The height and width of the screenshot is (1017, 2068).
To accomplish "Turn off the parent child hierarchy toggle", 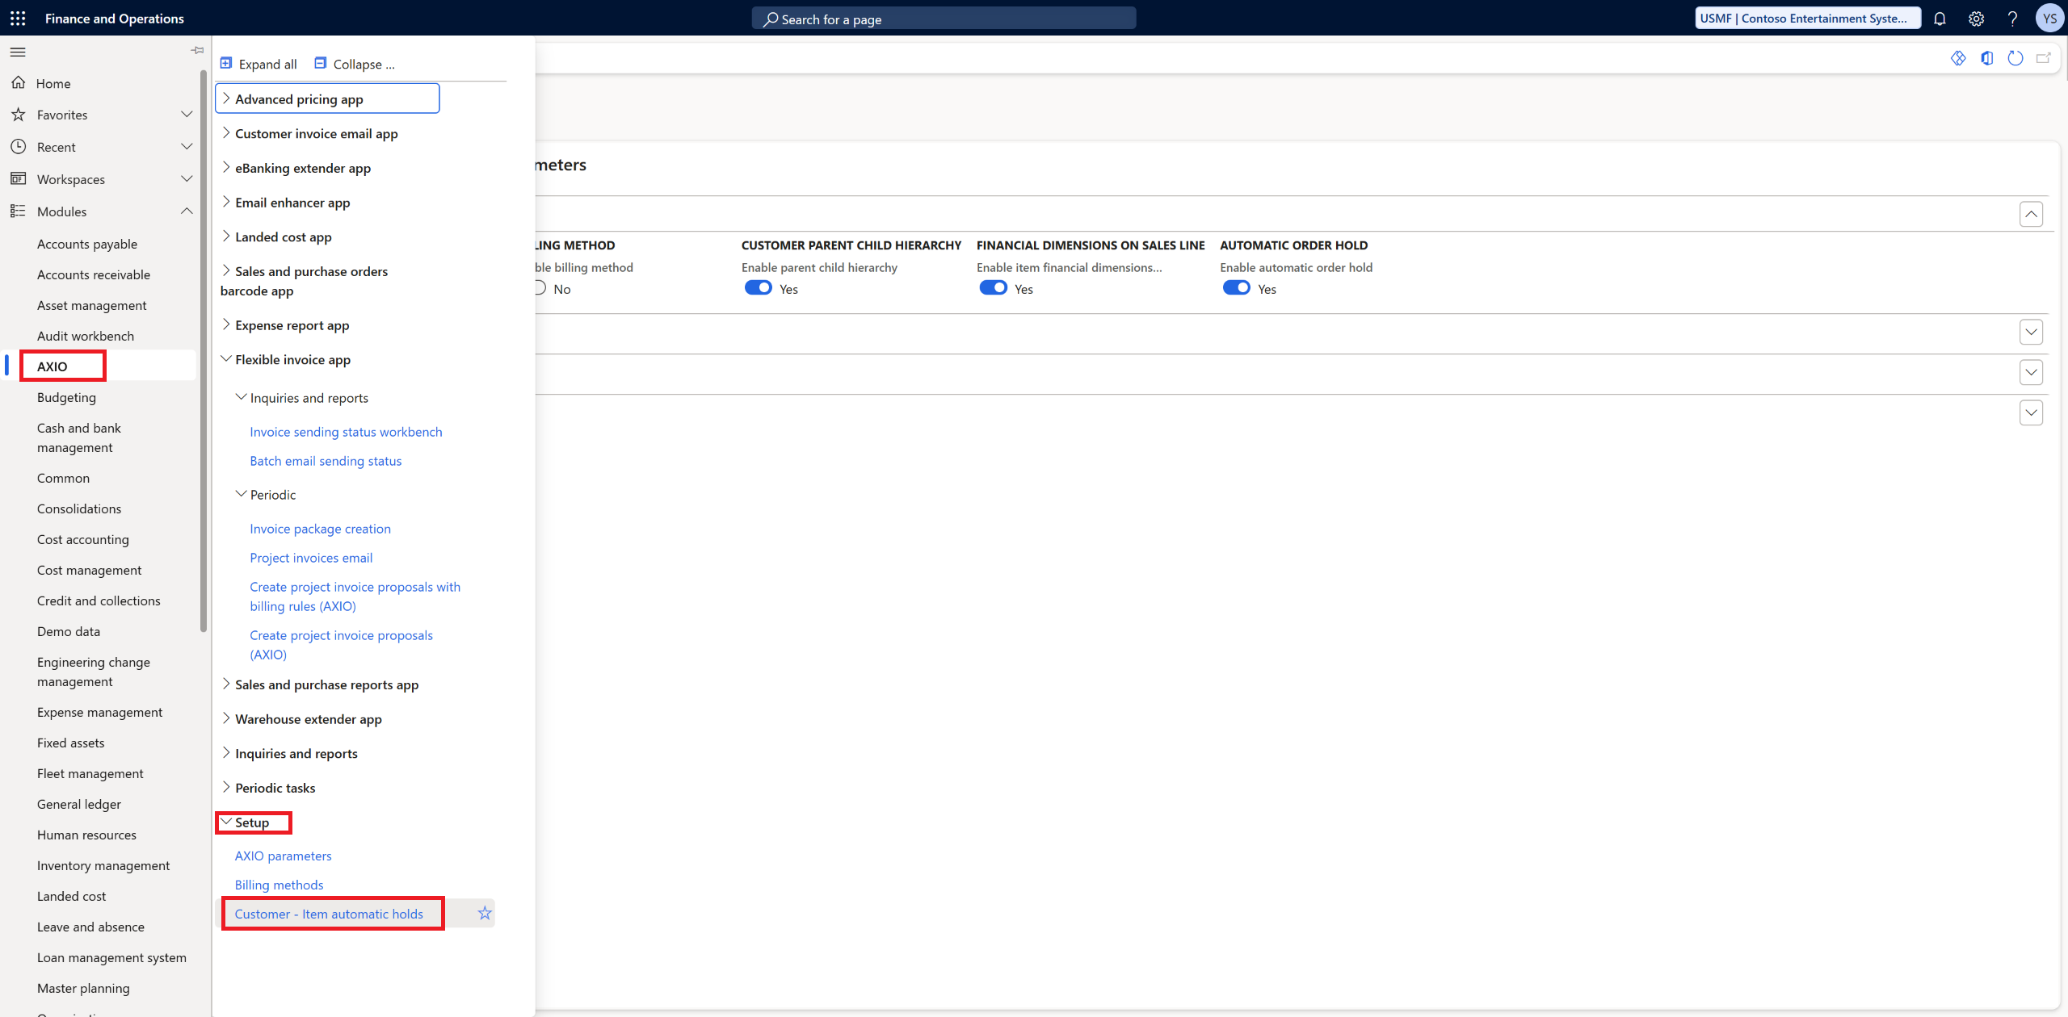I will (759, 287).
